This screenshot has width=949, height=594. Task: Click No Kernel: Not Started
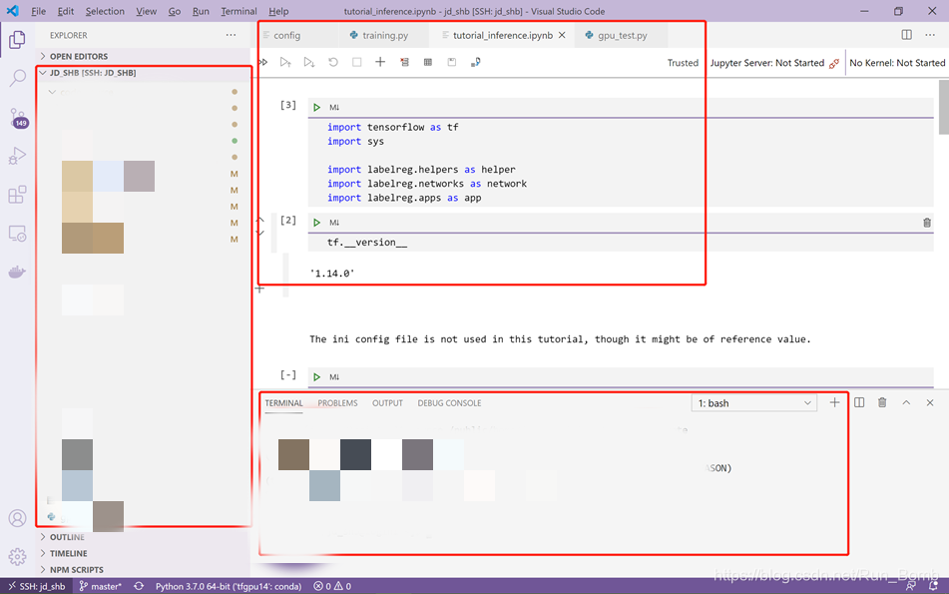point(897,63)
